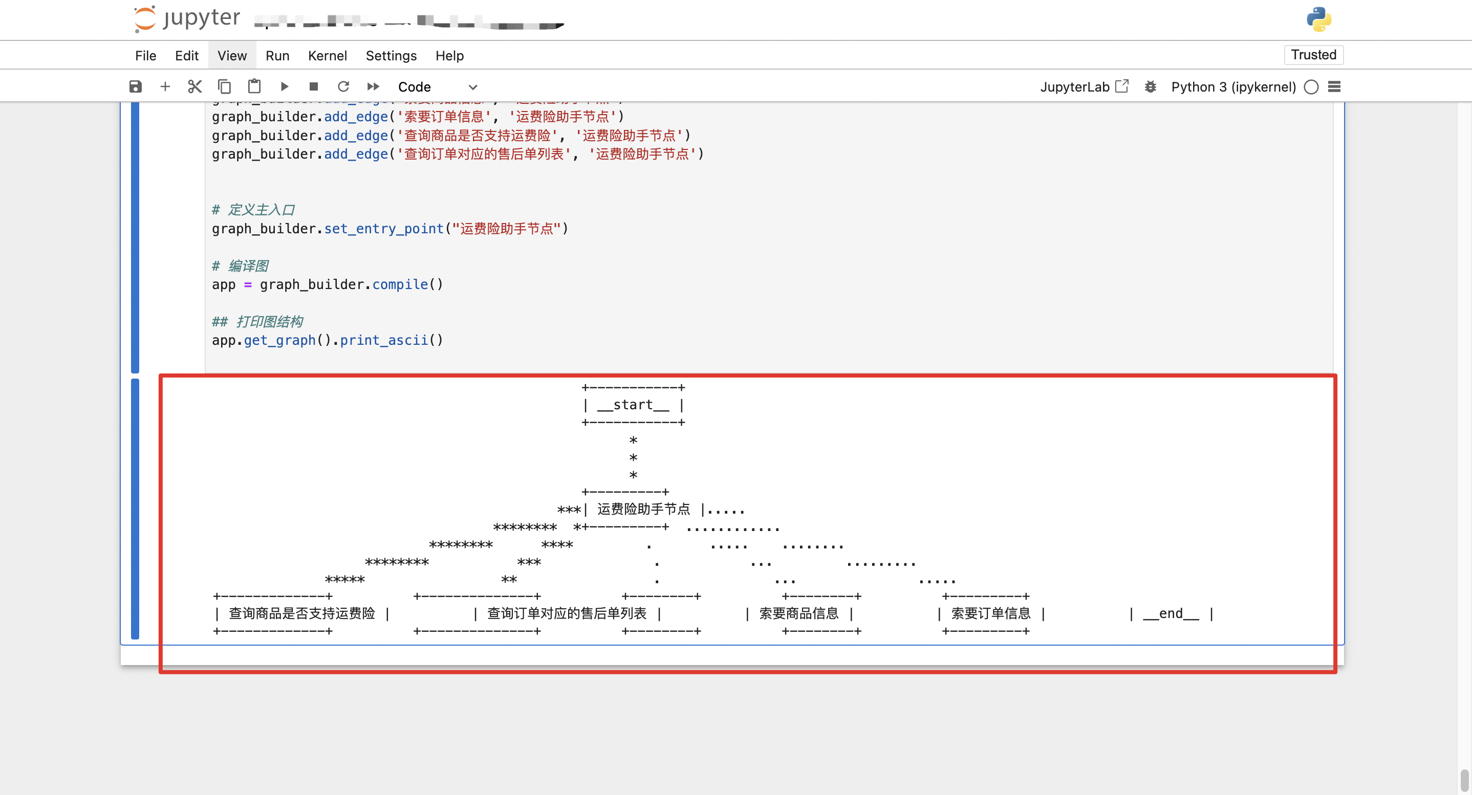This screenshot has height=795, width=1472.
Task: Open the View menu
Action: [x=232, y=56]
